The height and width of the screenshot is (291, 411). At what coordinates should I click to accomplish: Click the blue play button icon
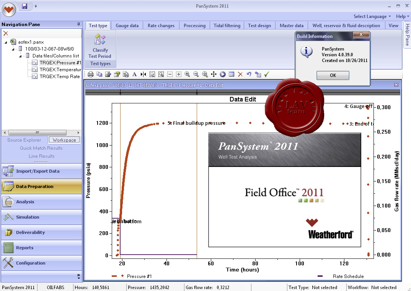223,74
